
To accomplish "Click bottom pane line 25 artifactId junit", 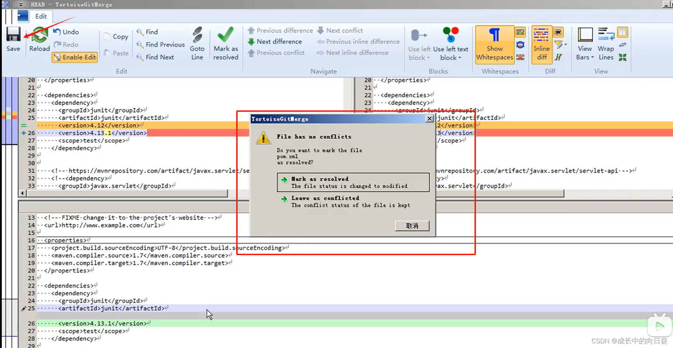I will point(103,308).
